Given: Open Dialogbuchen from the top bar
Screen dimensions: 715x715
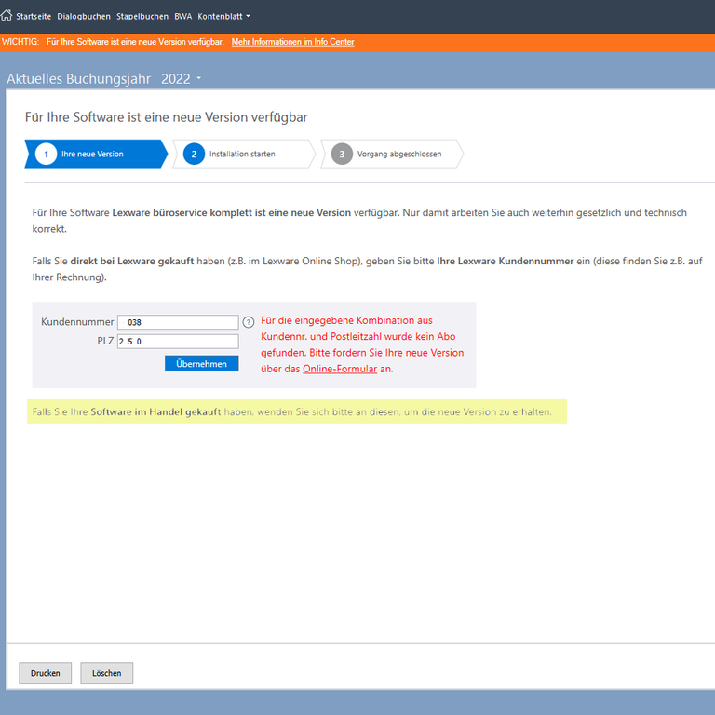Looking at the screenshot, I should pos(84,17).
